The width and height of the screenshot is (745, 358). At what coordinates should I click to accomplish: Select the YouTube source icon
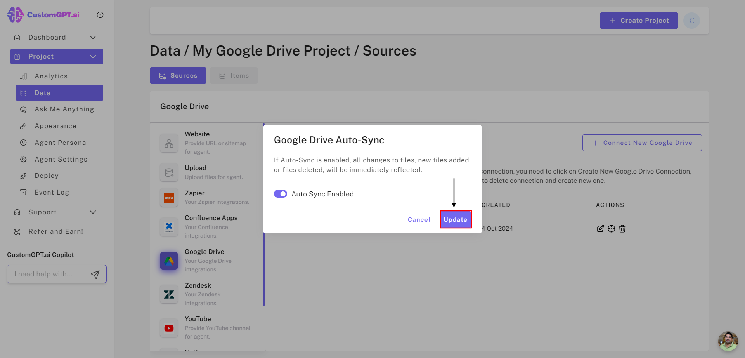tap(169, 328)
